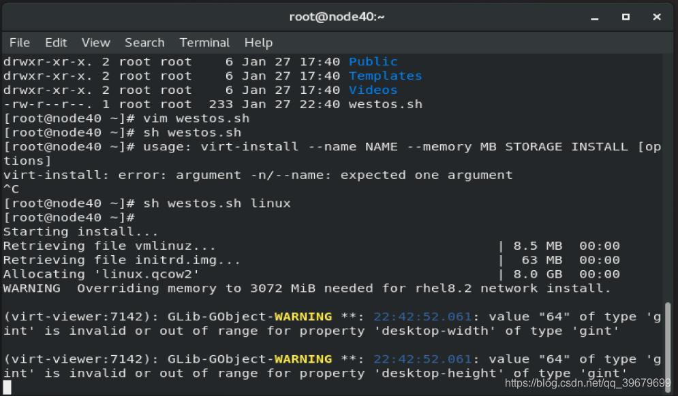Open the Terminal menu
The height and width of the screenshot is (396, 678).
point(204,43)
